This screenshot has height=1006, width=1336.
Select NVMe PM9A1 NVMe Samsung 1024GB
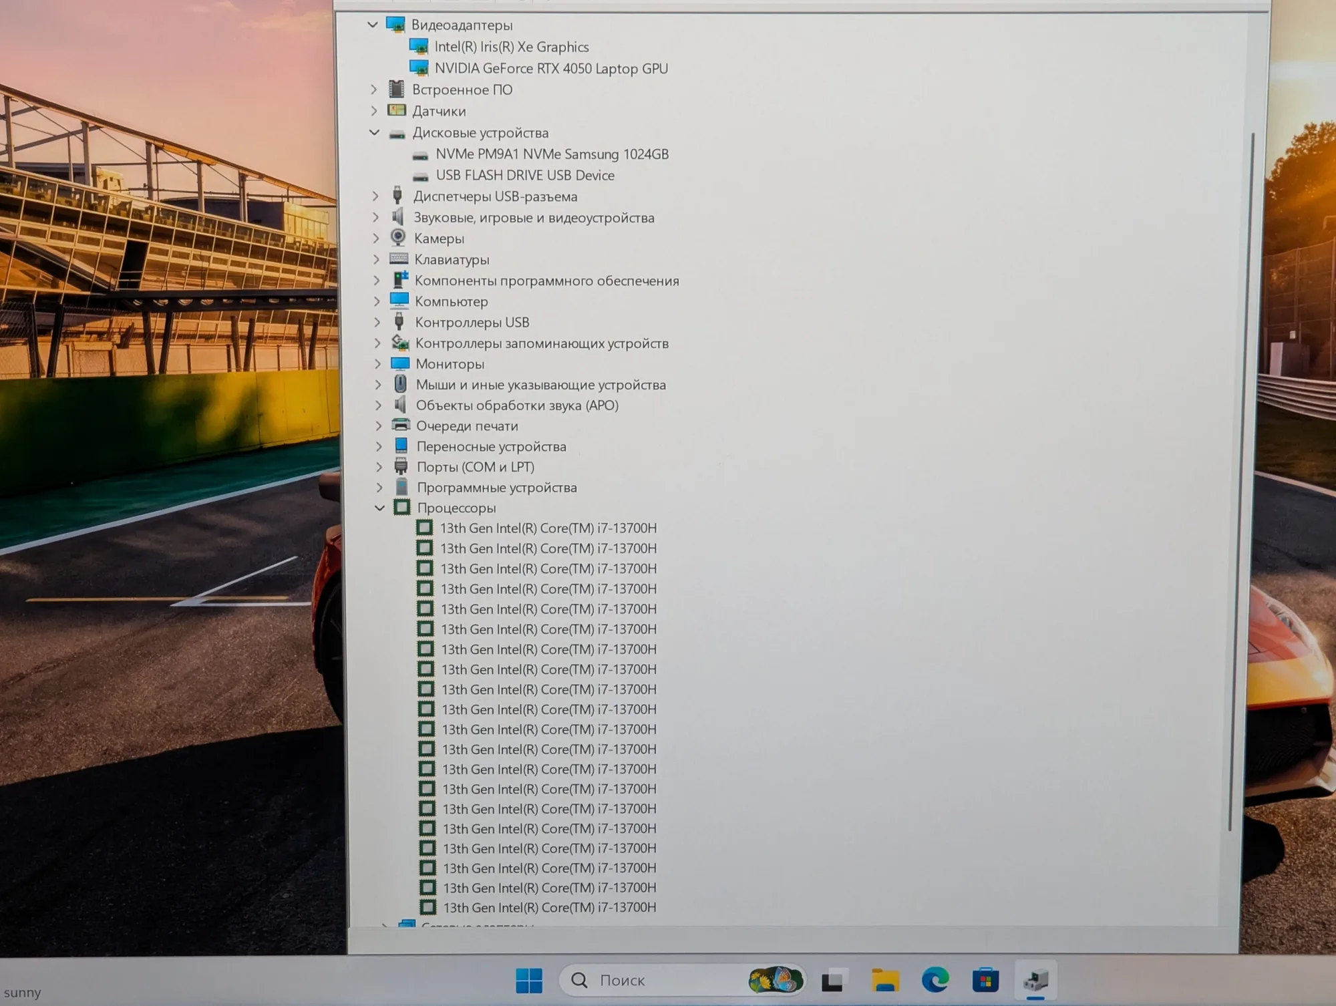(552, 154)
